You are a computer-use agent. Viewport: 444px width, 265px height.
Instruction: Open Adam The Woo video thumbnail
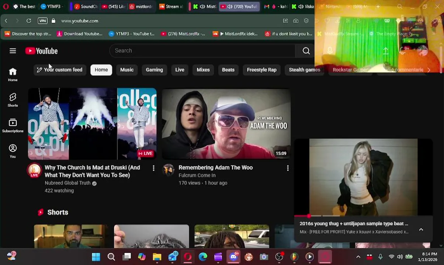[x=226, y=124]
